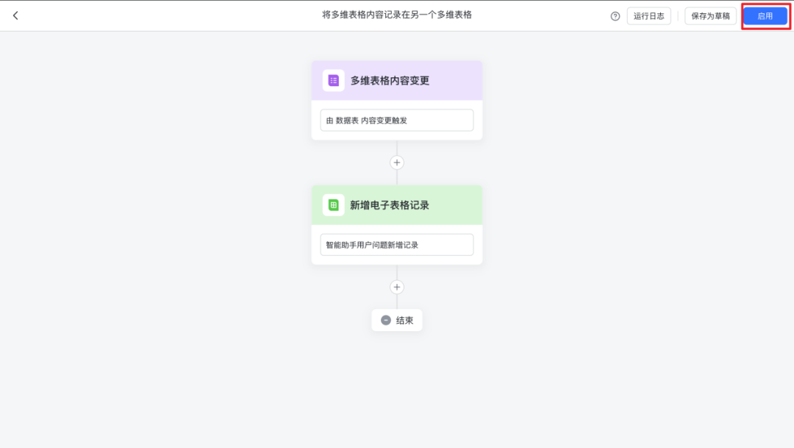The image size is (794, 448).
Task: Go back using the top-left arrow
Action: click(x=15, y=15)
